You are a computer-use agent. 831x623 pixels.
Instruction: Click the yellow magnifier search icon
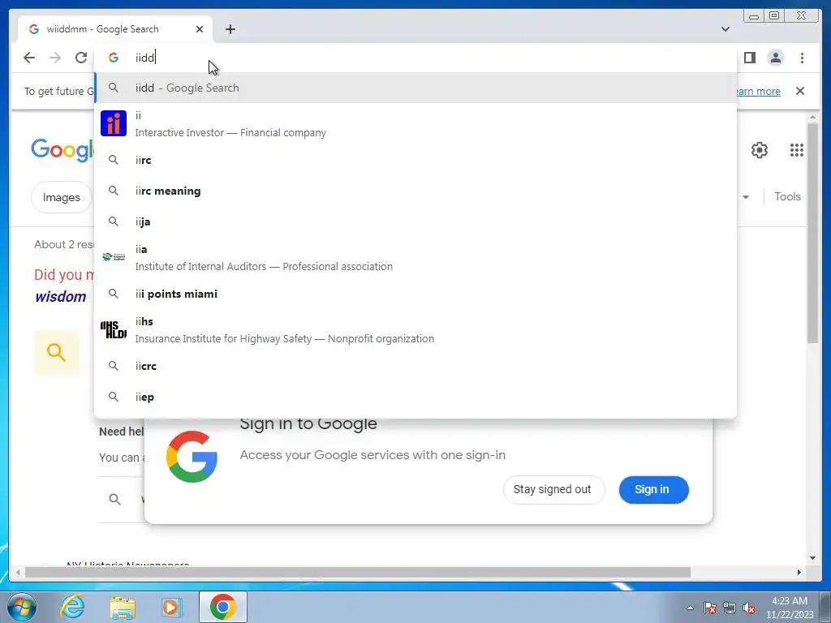pyautogui.click(x=56, y=352)
